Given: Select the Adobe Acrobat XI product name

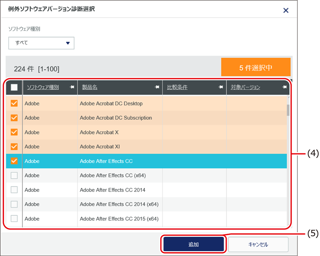Looking at the screenshot, I should (x=100, y=147).
